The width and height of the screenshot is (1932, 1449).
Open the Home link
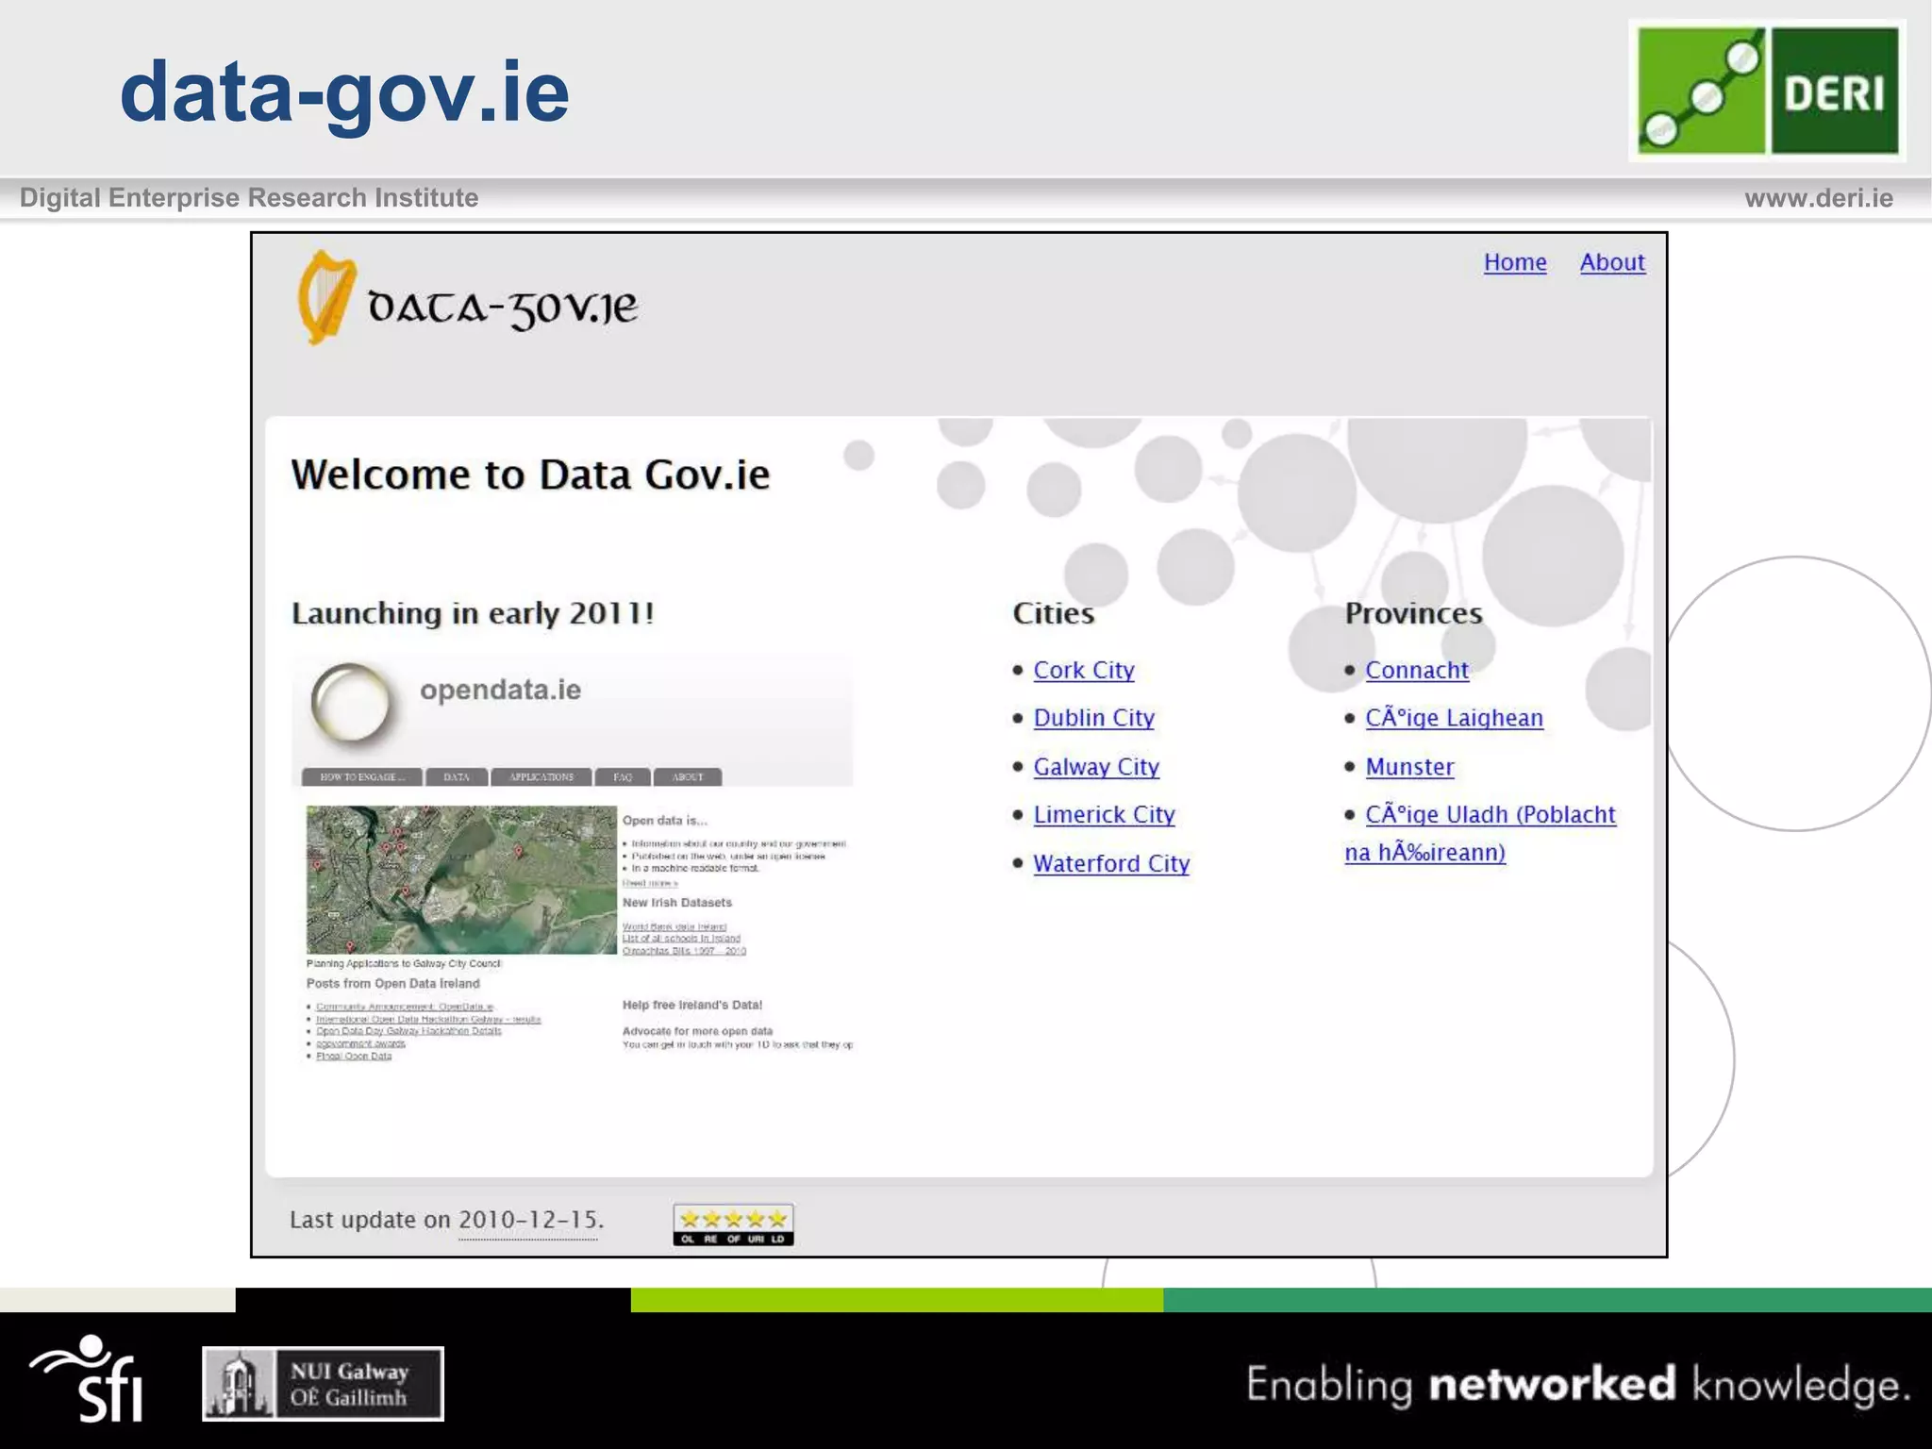click(1515, 262)
